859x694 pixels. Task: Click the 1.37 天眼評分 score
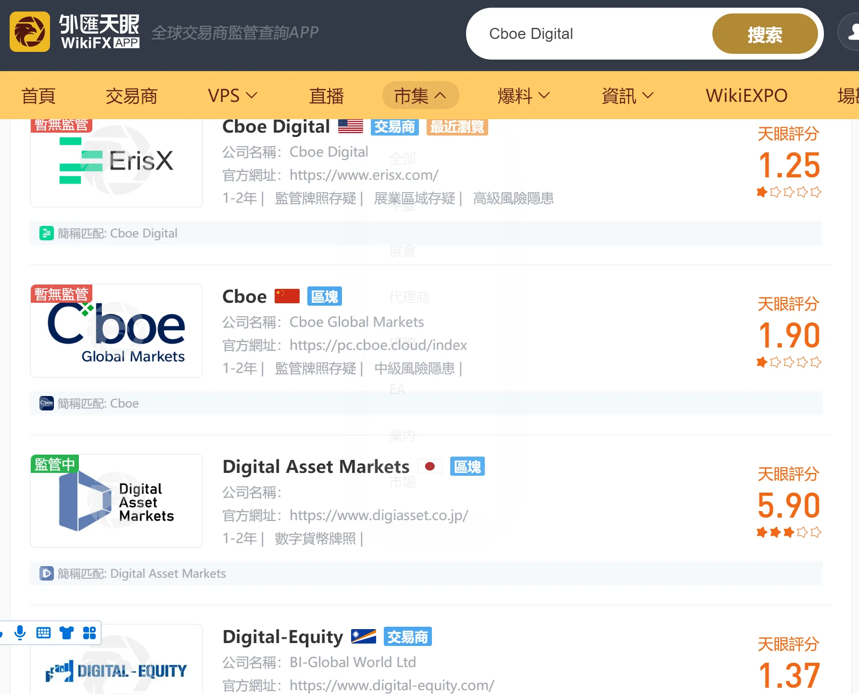(x=789, y=675)
